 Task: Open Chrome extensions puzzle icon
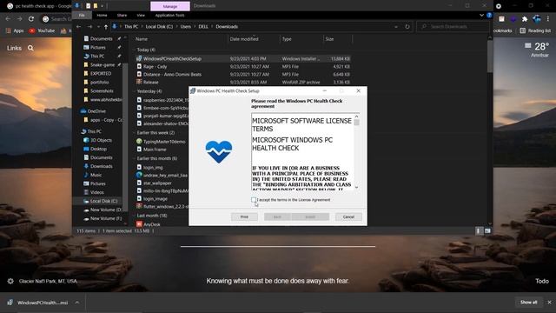tap(525, 19)
